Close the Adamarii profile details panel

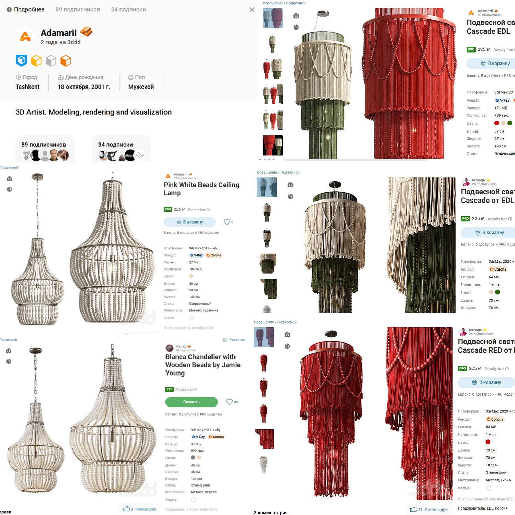pyautogui.click(x=252, y=10)
